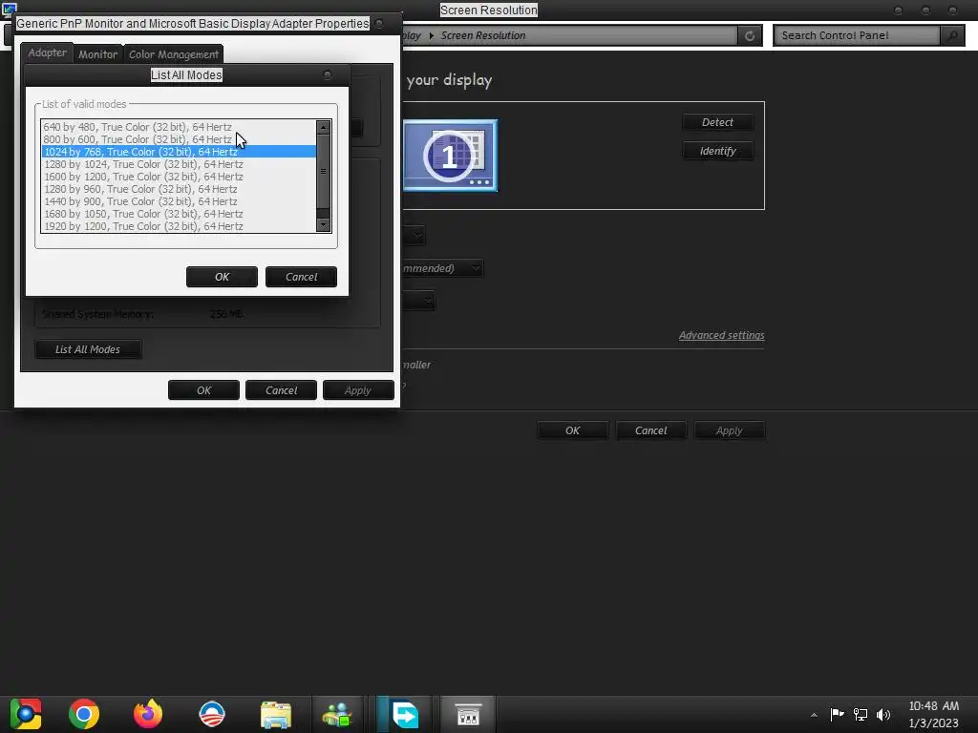Click the modes list scroll up arrow
This screenshot has height=733, width=978.
[x=323, y=127]
